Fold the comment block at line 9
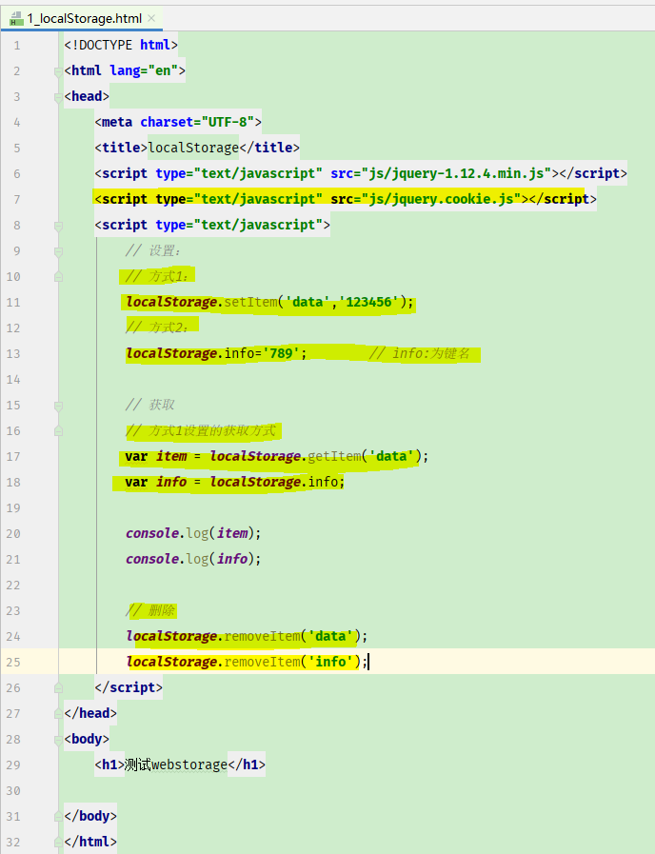 point(58,251)
